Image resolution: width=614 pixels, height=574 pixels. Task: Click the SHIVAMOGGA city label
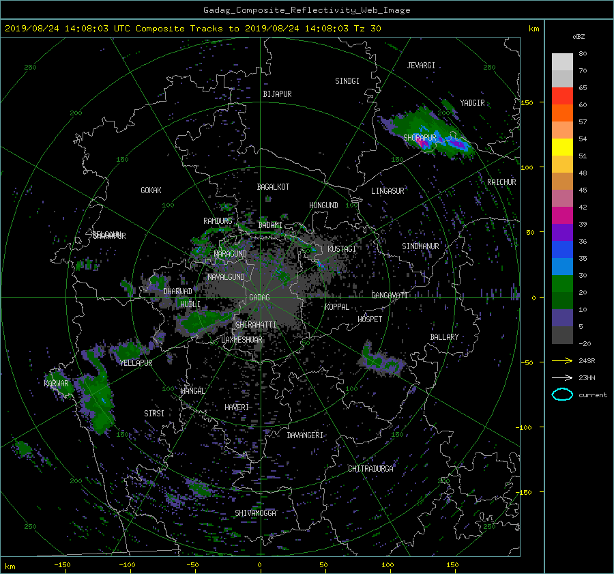click(x=255, y=513)
